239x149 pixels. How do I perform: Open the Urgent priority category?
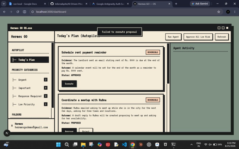click(x=30, y=80)
